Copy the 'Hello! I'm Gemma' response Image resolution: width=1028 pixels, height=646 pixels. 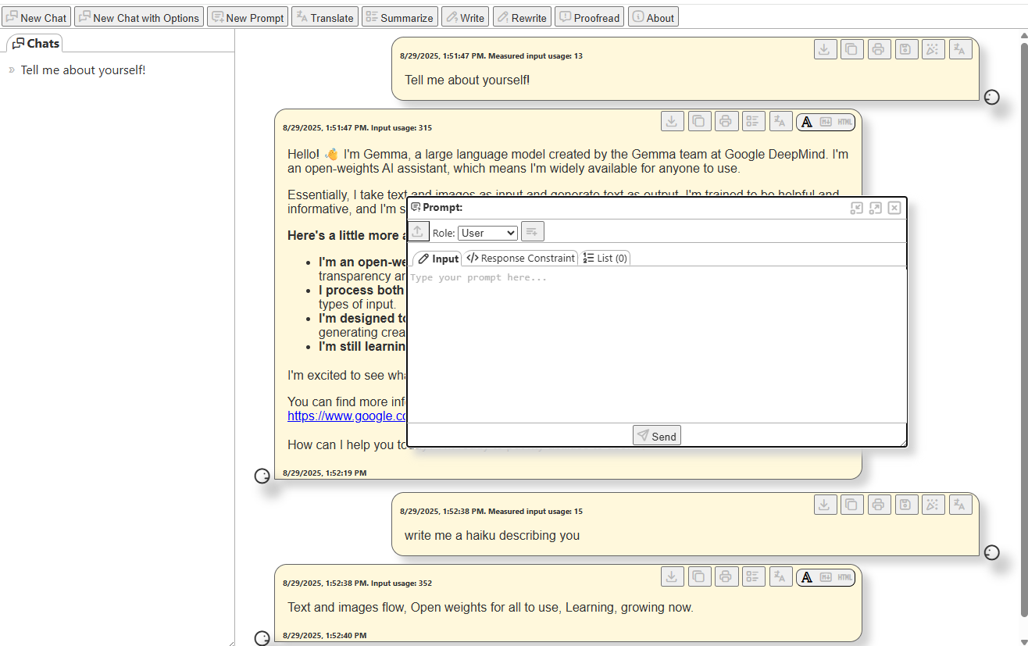click(699, 121)
